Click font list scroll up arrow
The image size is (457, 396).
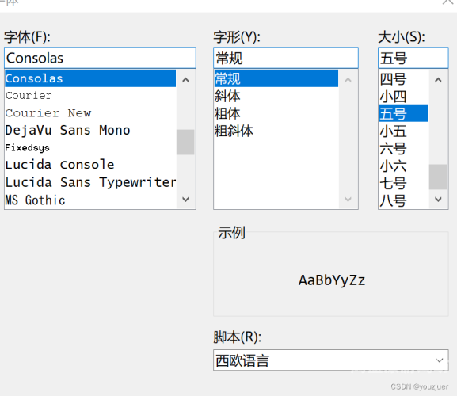pos(185,80)
